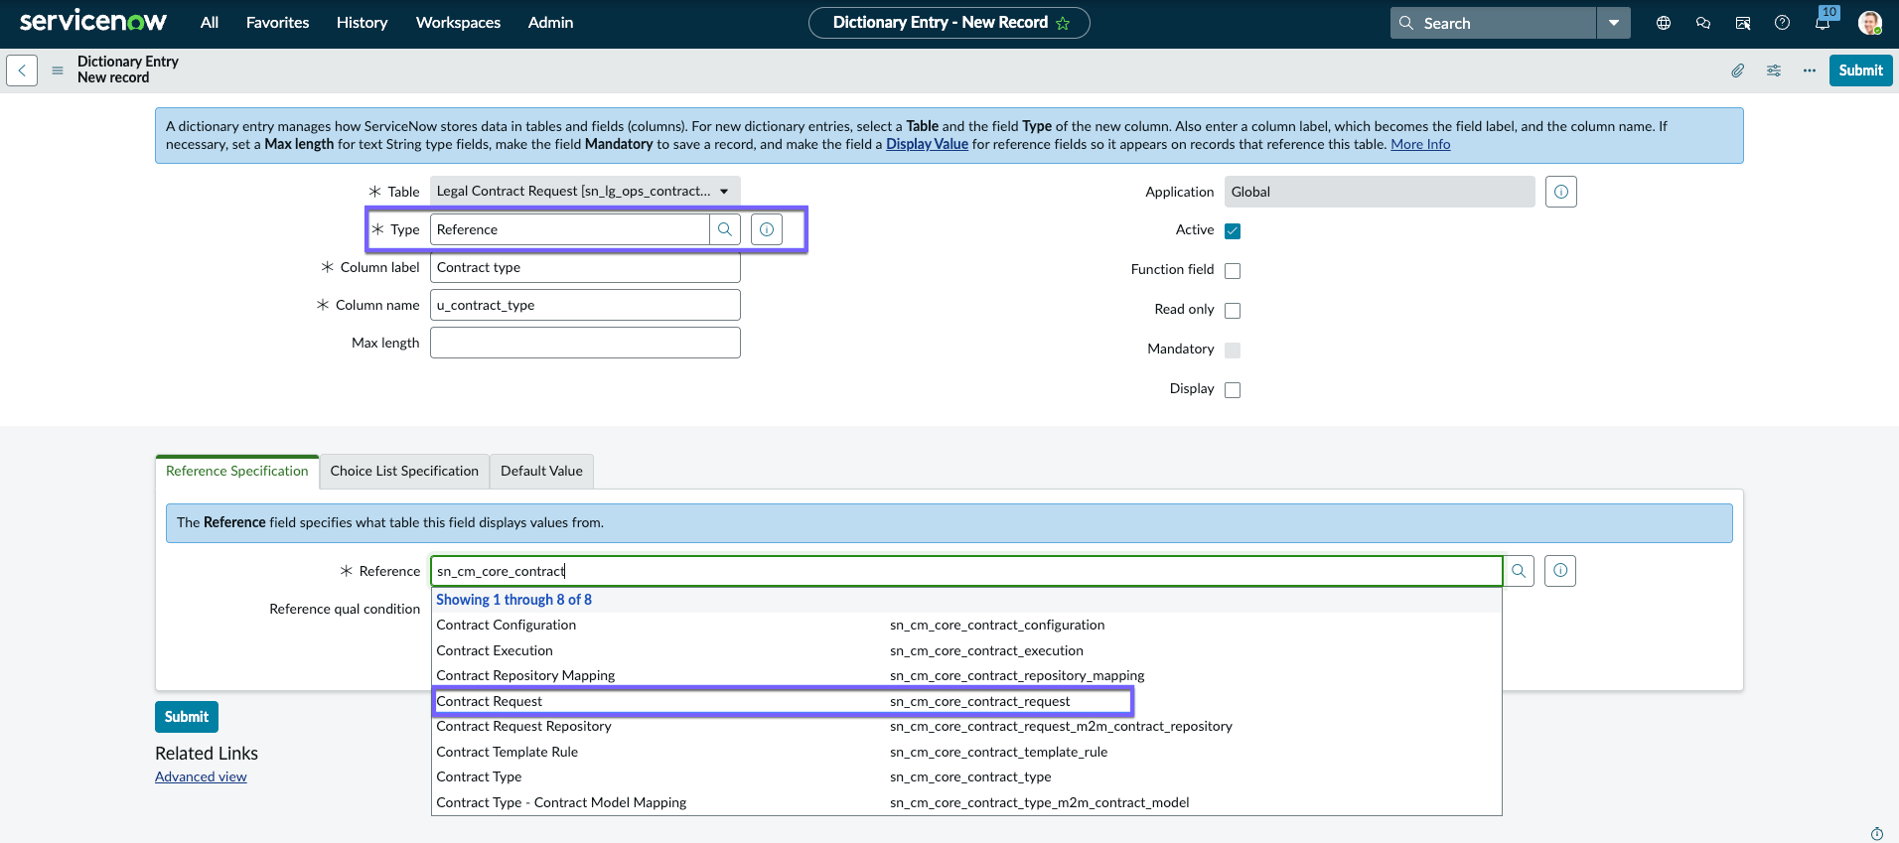Open the chat conversations icon
Screen dimensions: 1899x843
click(1703, 23)
